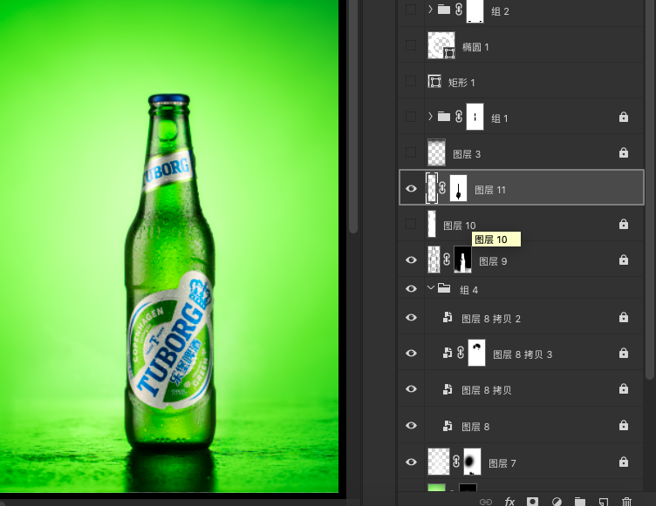
Task: Select the 椭圆 1 layer thumbnail
Action: point(441,45)
